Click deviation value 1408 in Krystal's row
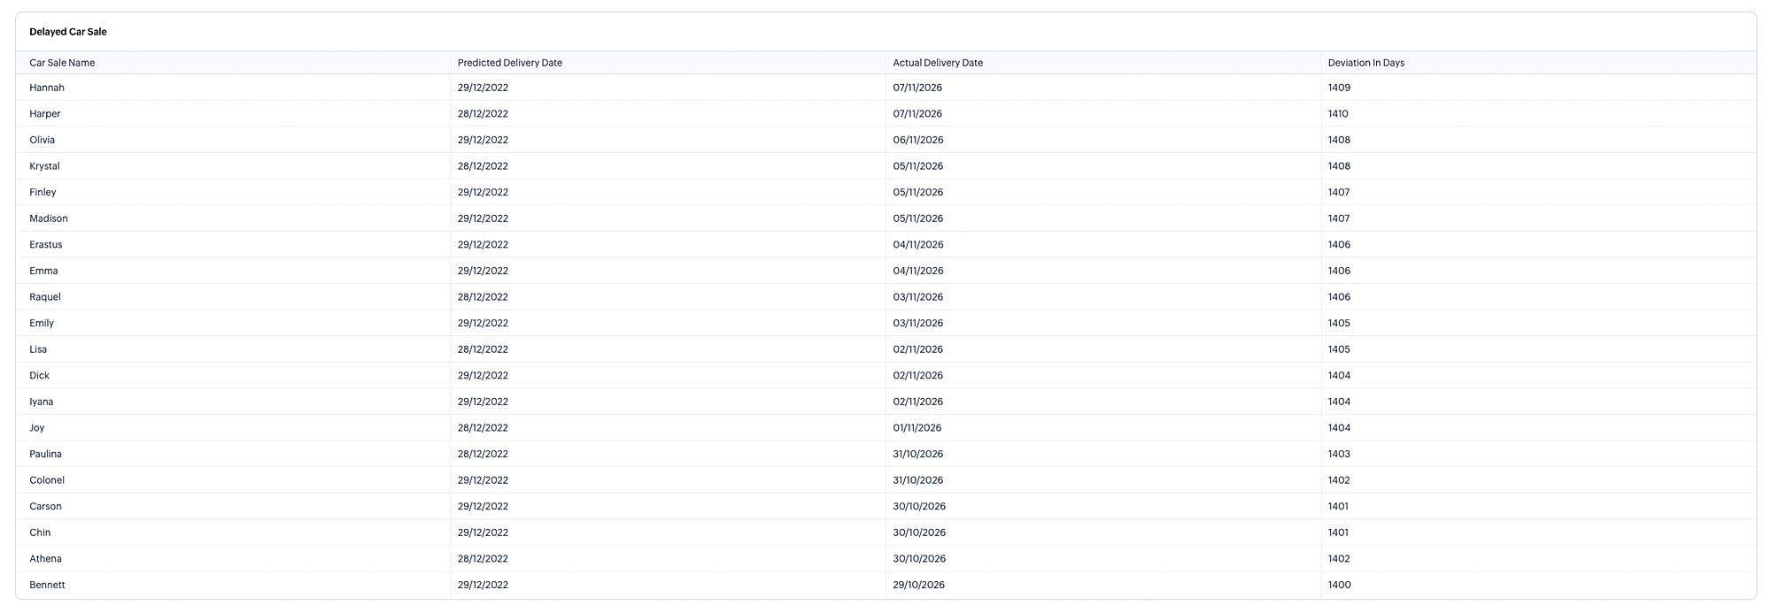1771x613 pixels. [x=1340, y=166]
